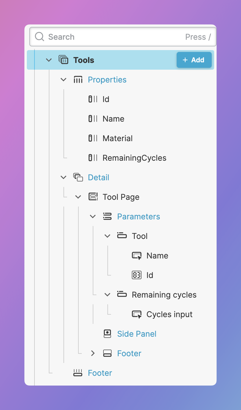The width and height of the screenshot is (241, 410).
Task: Collapse the Tools root node
Action: (49, 60)
